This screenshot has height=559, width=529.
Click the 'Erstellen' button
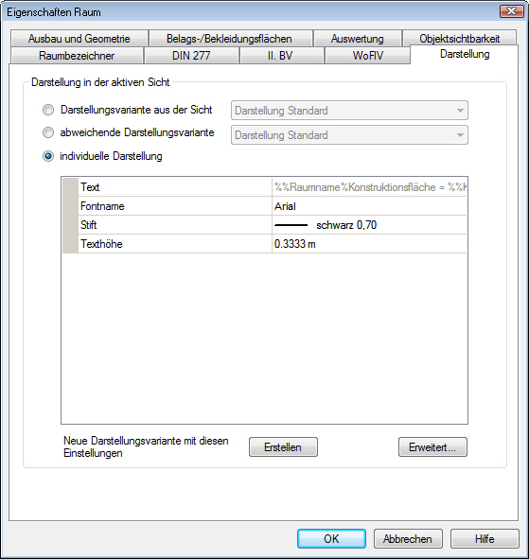[283, 447]
